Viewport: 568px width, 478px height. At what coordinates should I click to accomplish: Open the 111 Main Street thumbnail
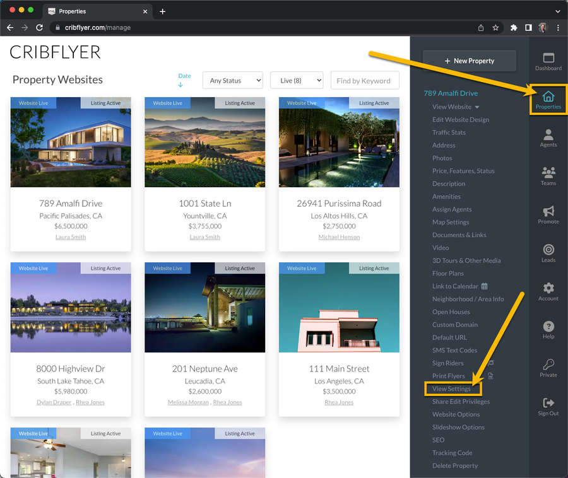[x=339, y=308]
